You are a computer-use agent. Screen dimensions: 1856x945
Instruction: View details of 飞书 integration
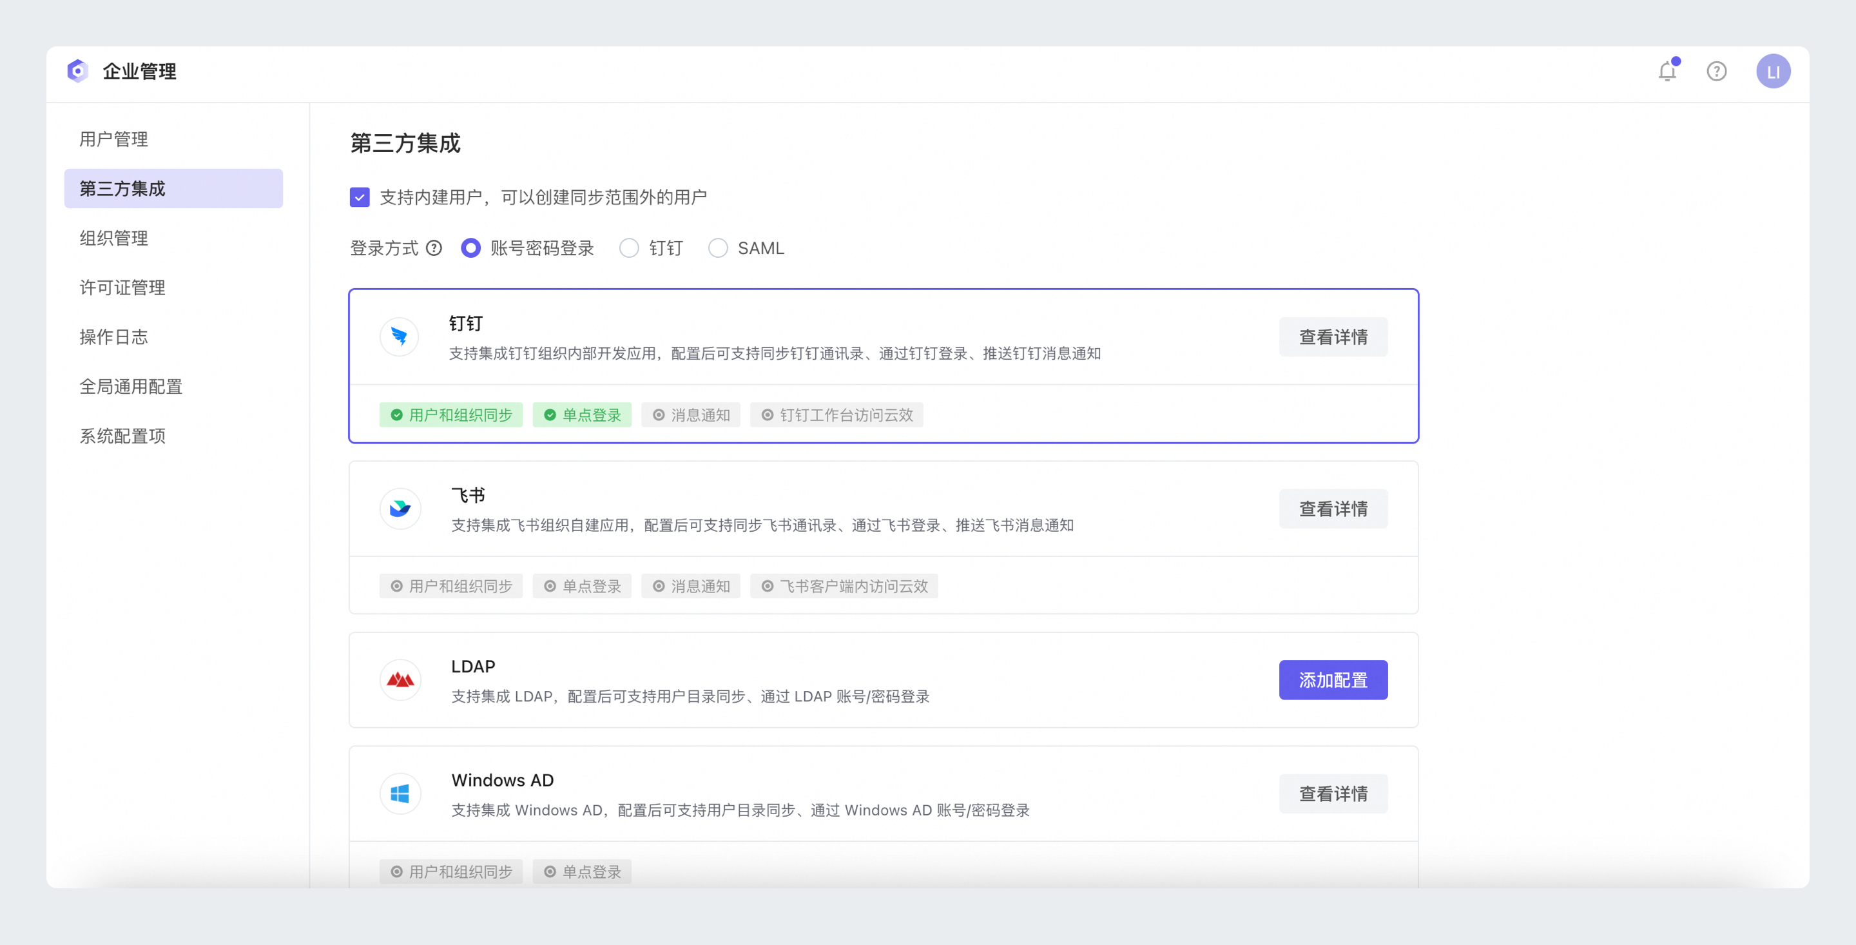coord(1333,509)
